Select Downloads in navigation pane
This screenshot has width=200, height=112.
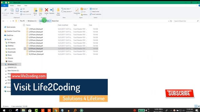[x=12, y=52]
